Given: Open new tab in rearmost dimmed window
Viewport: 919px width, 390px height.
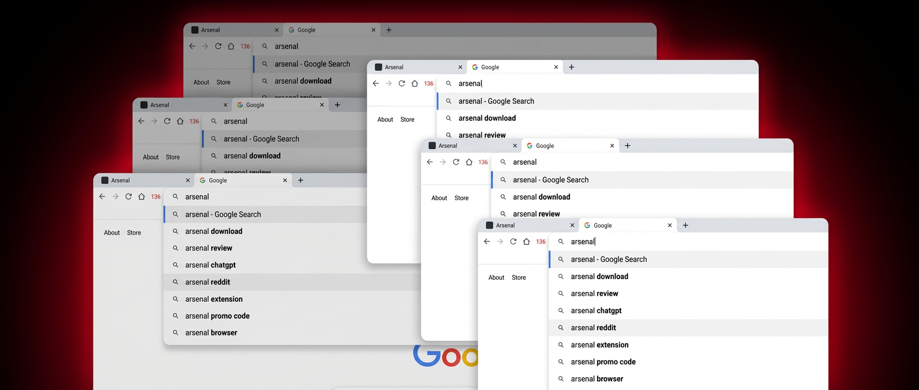Looking at the screenshot, I should [389, 30].
